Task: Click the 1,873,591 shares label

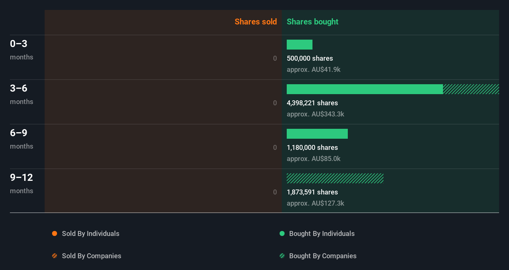Action: (x=312, y=192)
